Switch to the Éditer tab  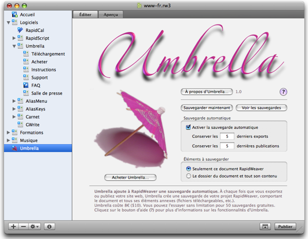coord(85,15)
